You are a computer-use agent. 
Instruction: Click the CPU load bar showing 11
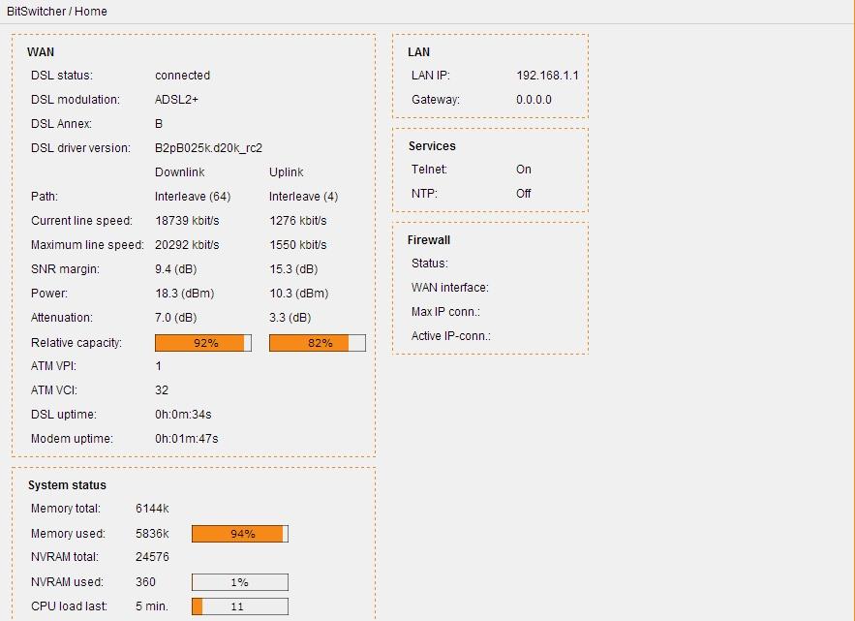240,606
